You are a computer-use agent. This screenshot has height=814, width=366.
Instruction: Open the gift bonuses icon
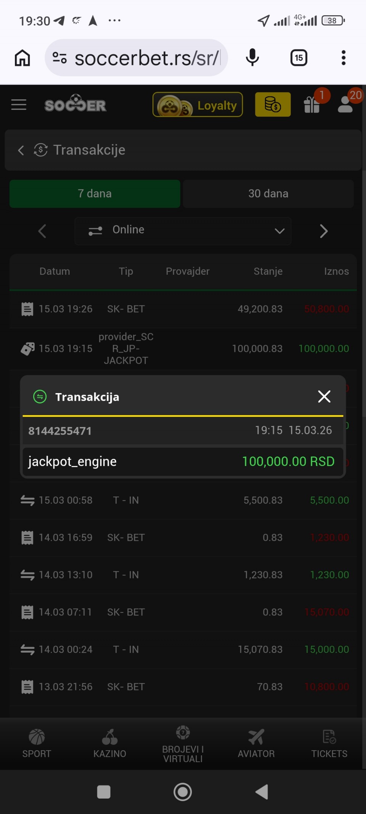[312, 105]
